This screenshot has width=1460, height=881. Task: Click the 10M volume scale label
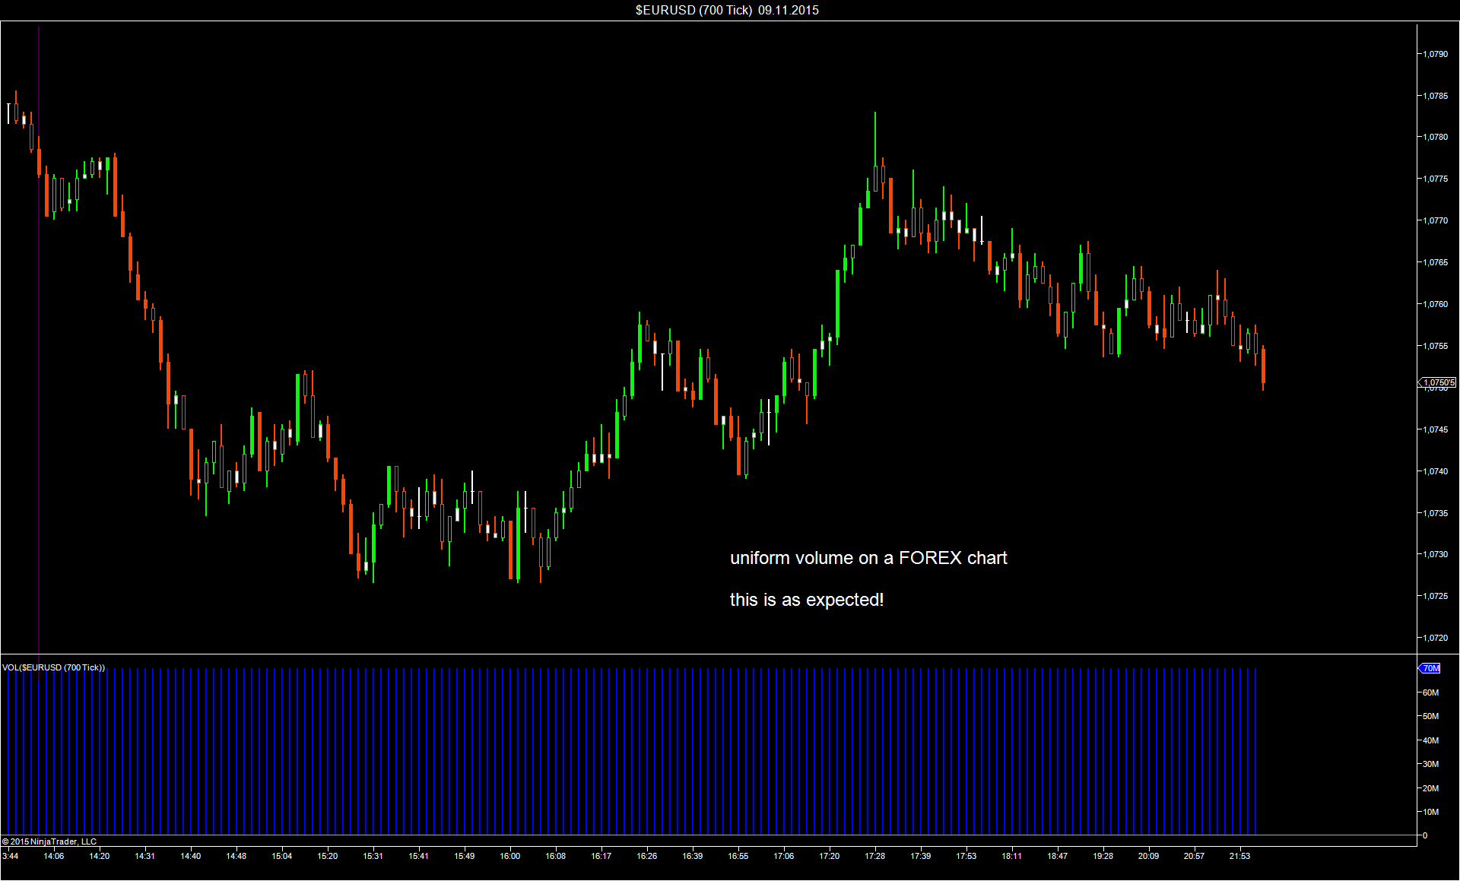tap(1430, 812)
